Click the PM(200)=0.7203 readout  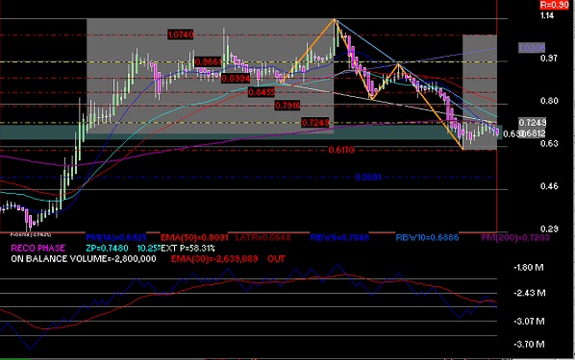[515, 238]
